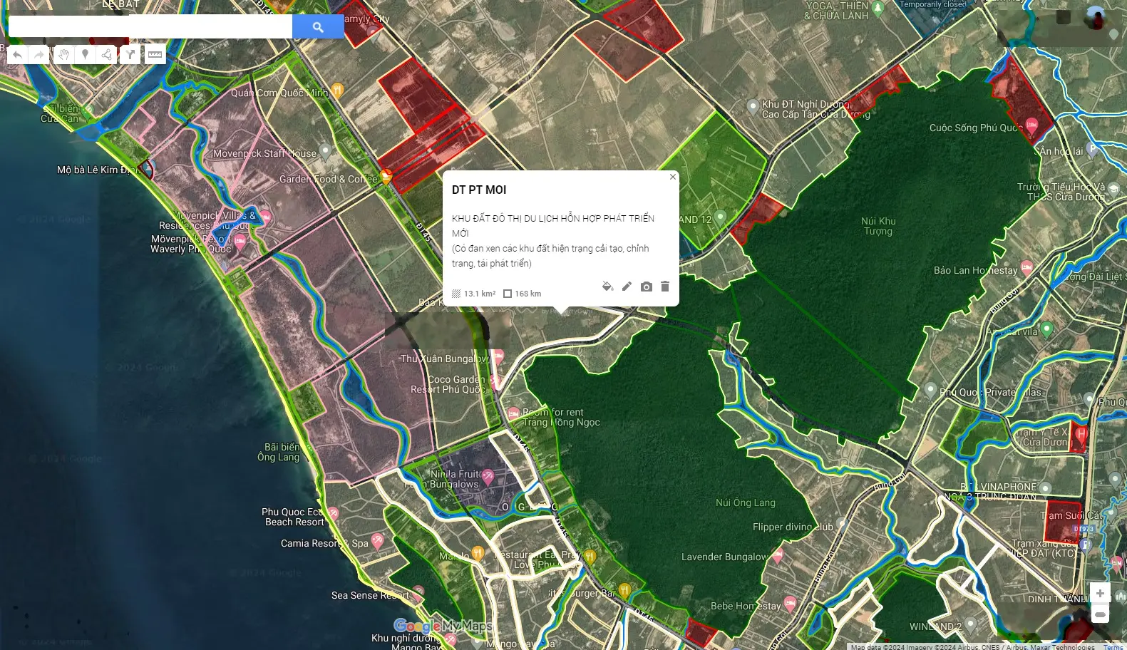This screenshot has height=650, width=1127.
Task: Click the 168 km perimeter value
Action: point(528,294)
